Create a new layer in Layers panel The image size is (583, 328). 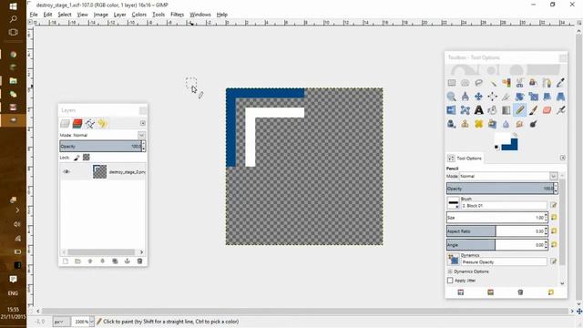[x=66, y=261]
